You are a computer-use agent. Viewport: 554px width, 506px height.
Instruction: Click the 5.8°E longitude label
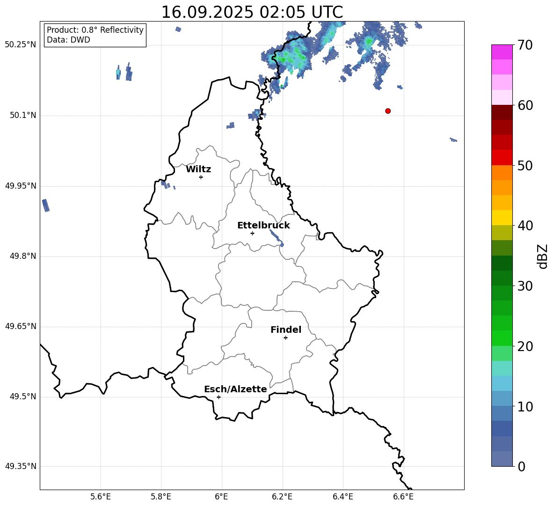161,497
